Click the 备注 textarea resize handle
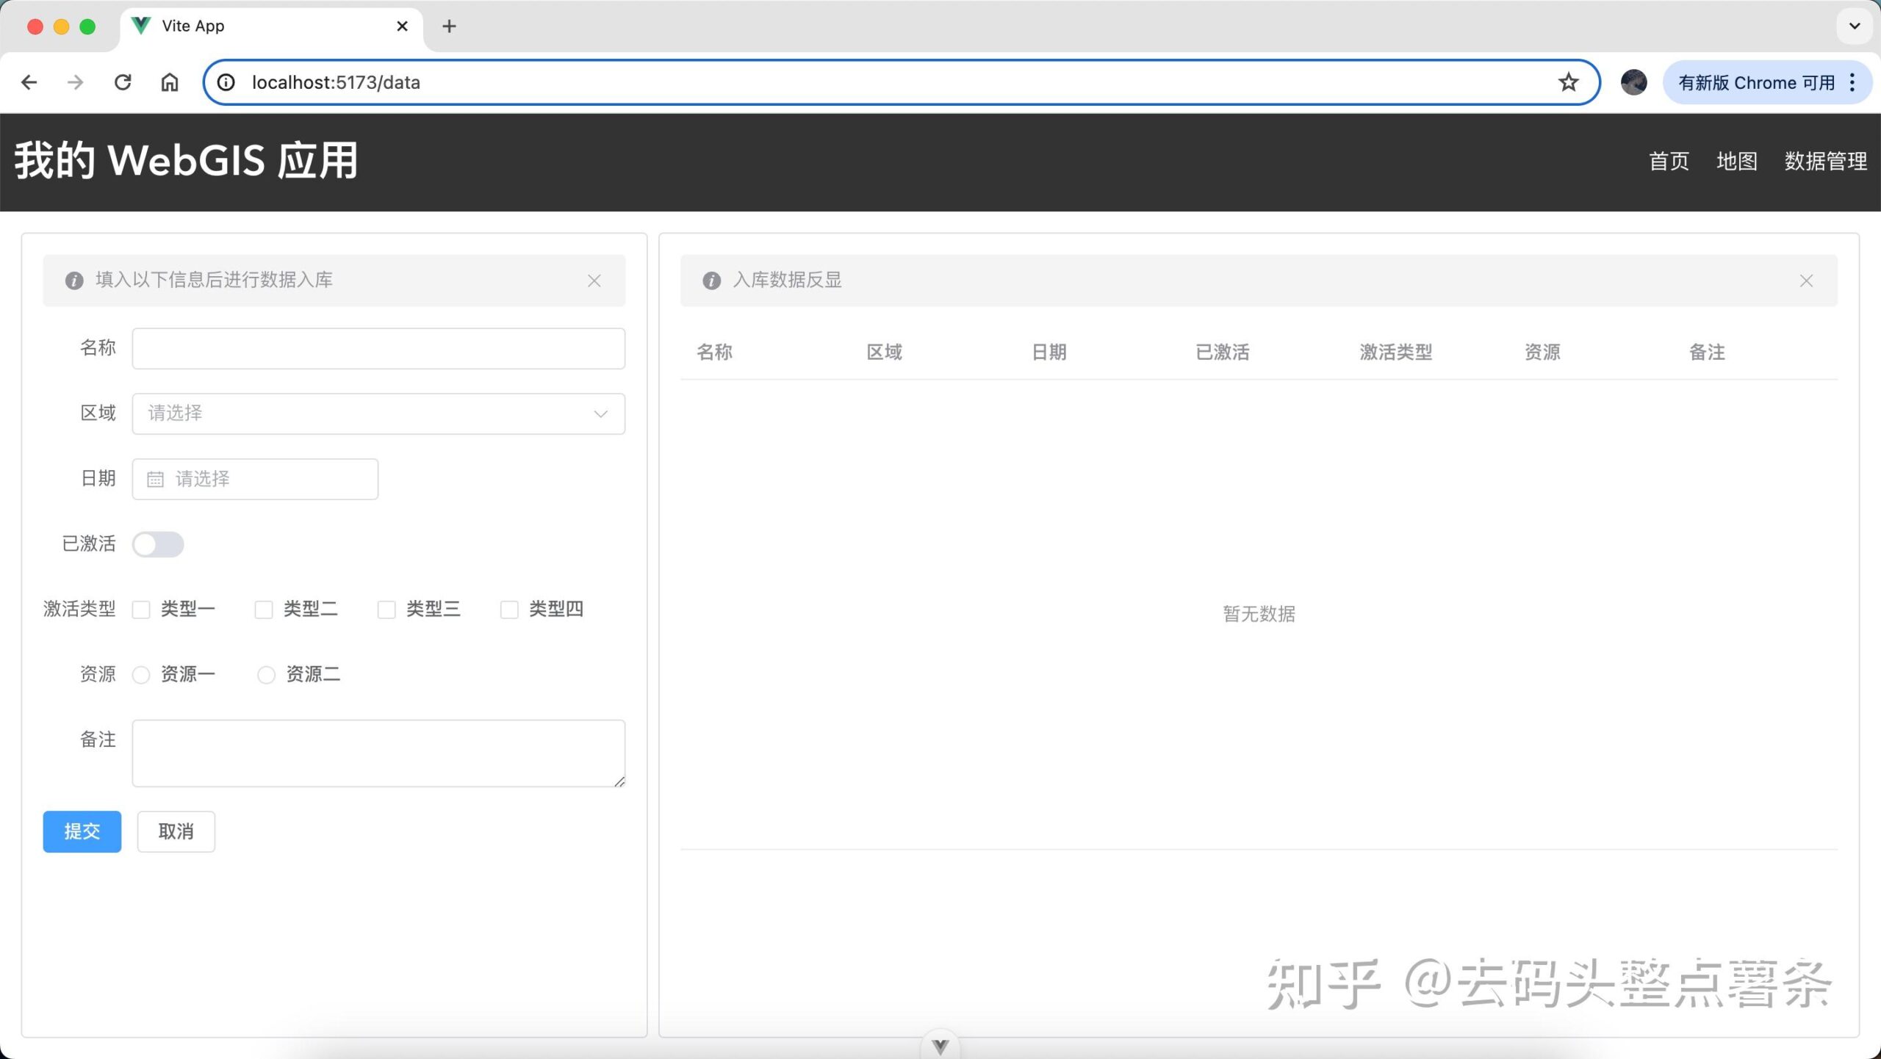 point(619,781)
